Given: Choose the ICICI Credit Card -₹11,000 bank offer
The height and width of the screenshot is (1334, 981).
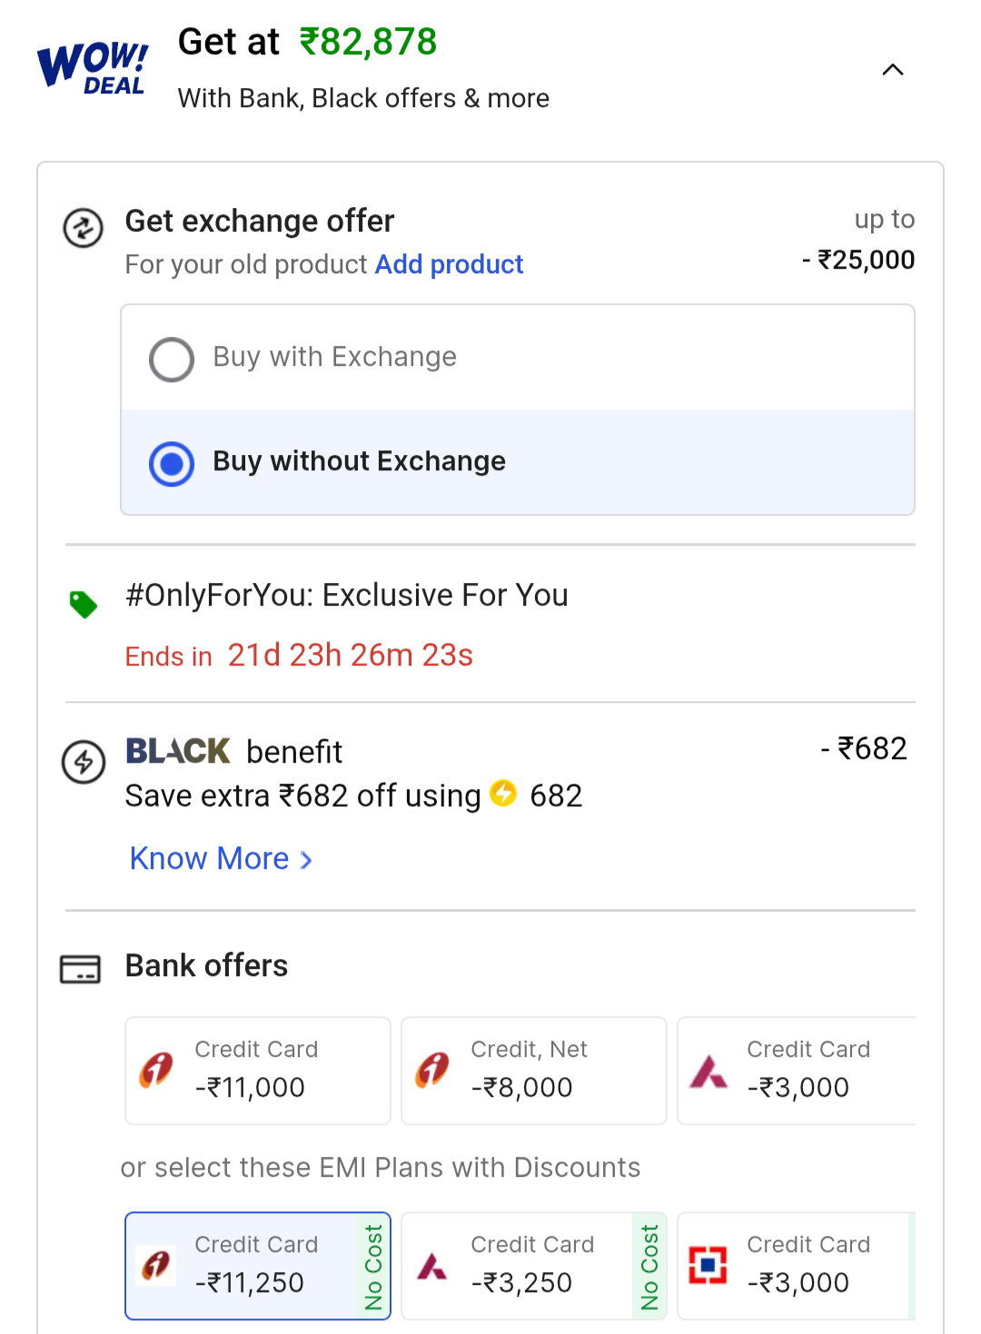Looking at the screenshot, I should 258,1070.
